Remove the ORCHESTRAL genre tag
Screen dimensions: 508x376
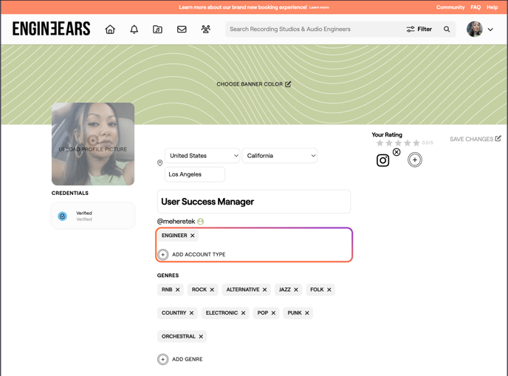tap(201, 336)
